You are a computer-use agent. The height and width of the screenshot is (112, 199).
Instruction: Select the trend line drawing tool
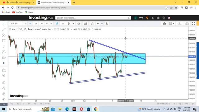4,30
